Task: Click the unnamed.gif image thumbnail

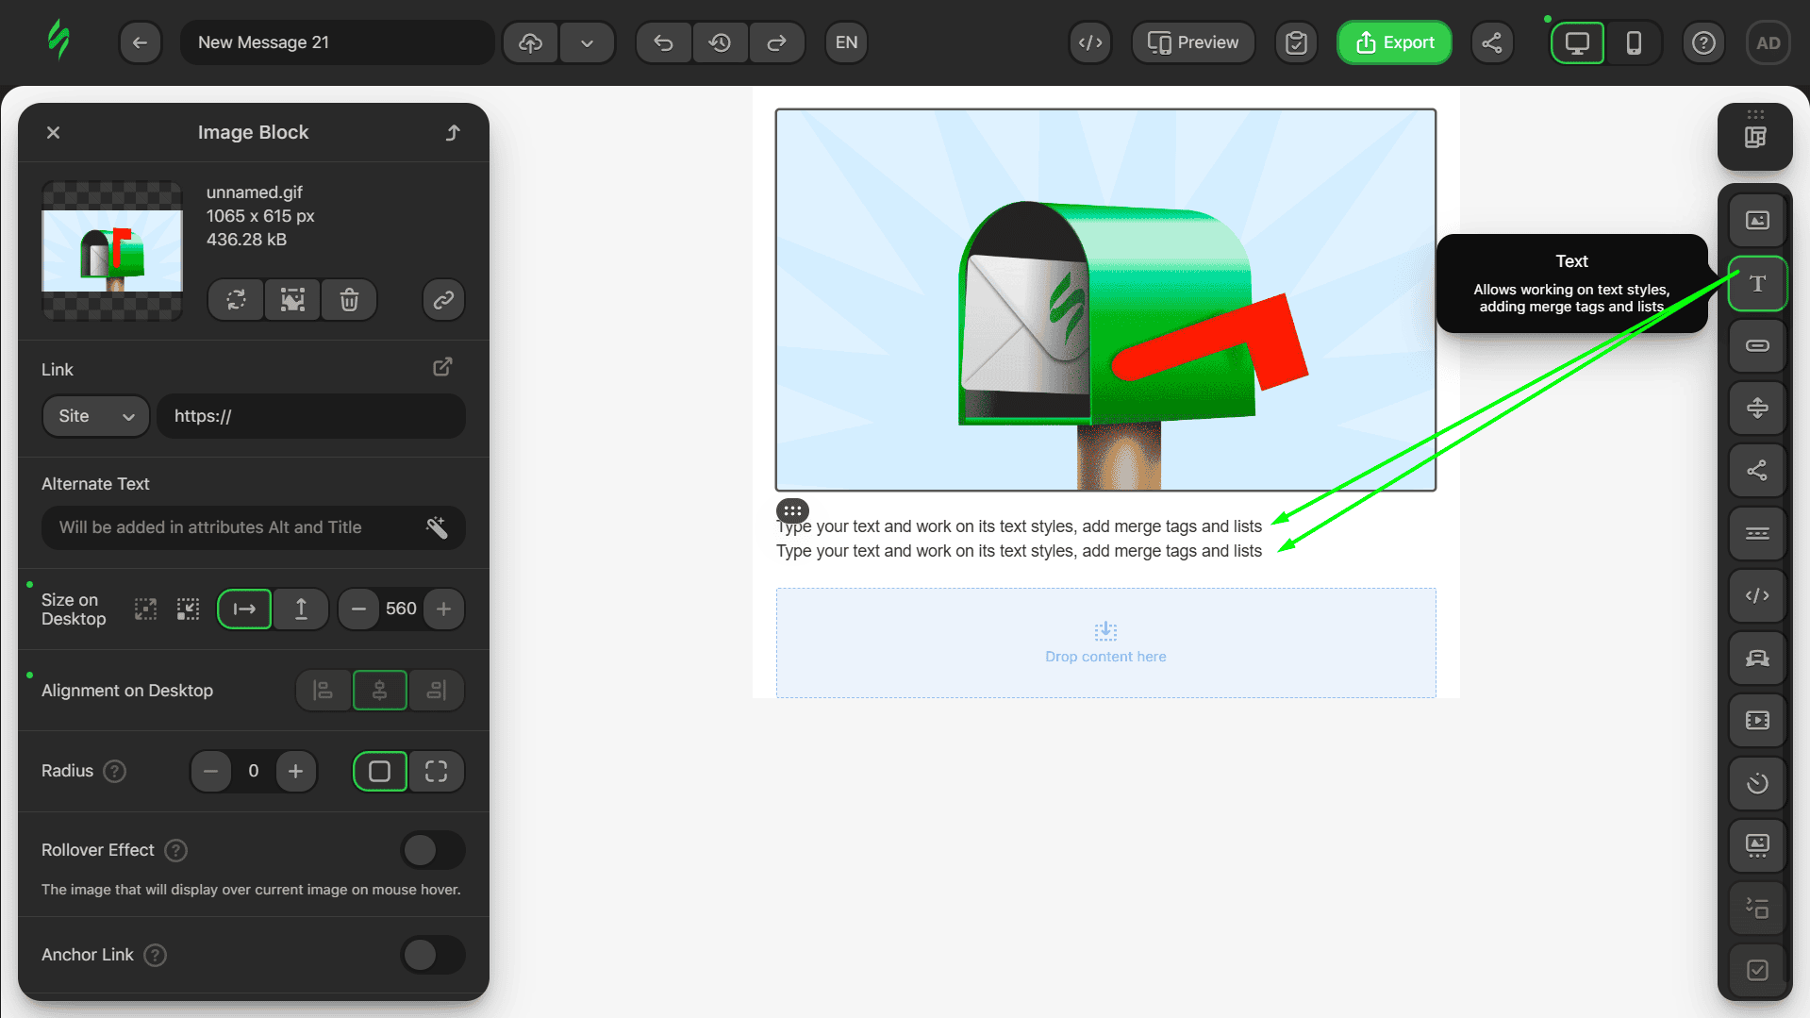Action: [111, 250]
